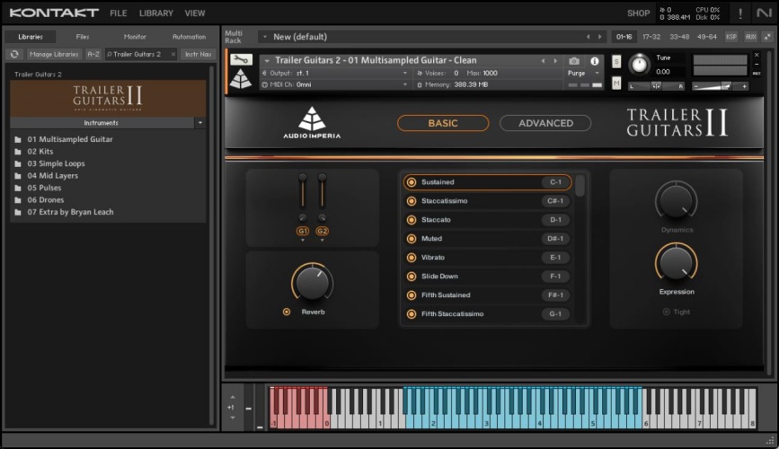Click the camera snapshot icon
Screen dimensions: 779x449
574,61
